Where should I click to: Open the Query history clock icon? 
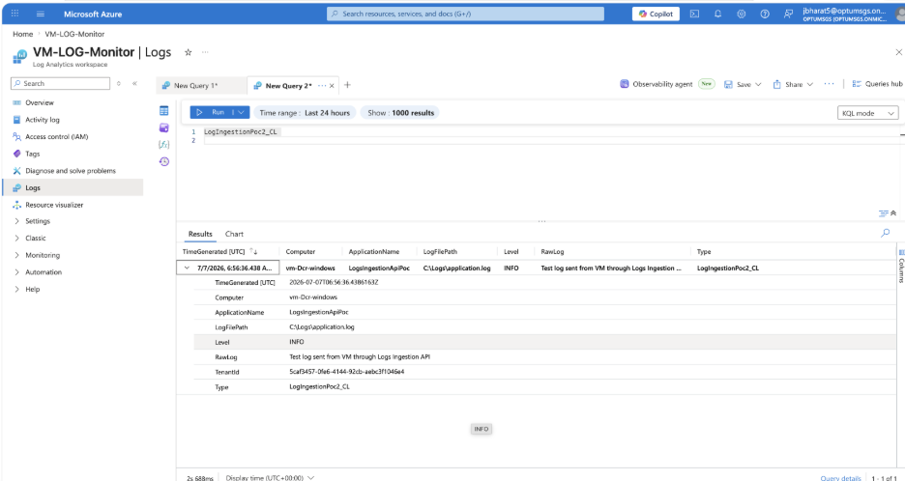point(164,161)
